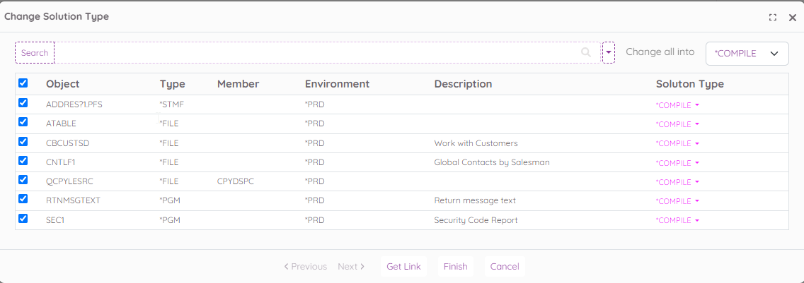Screen dimensions: 804x283
Task: Deselect the CBCUSTSD object checkbox
Action: pos(23,141)
